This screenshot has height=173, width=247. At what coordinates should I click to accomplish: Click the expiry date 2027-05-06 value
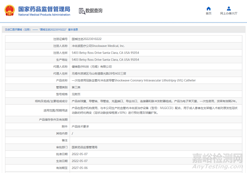click(x=80, y=168)
